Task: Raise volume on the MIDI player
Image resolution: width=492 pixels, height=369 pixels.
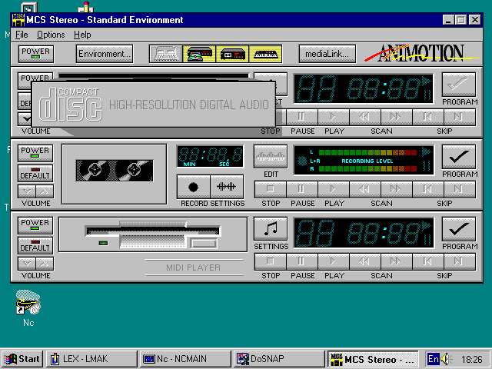Action: (x=45, y=264)
